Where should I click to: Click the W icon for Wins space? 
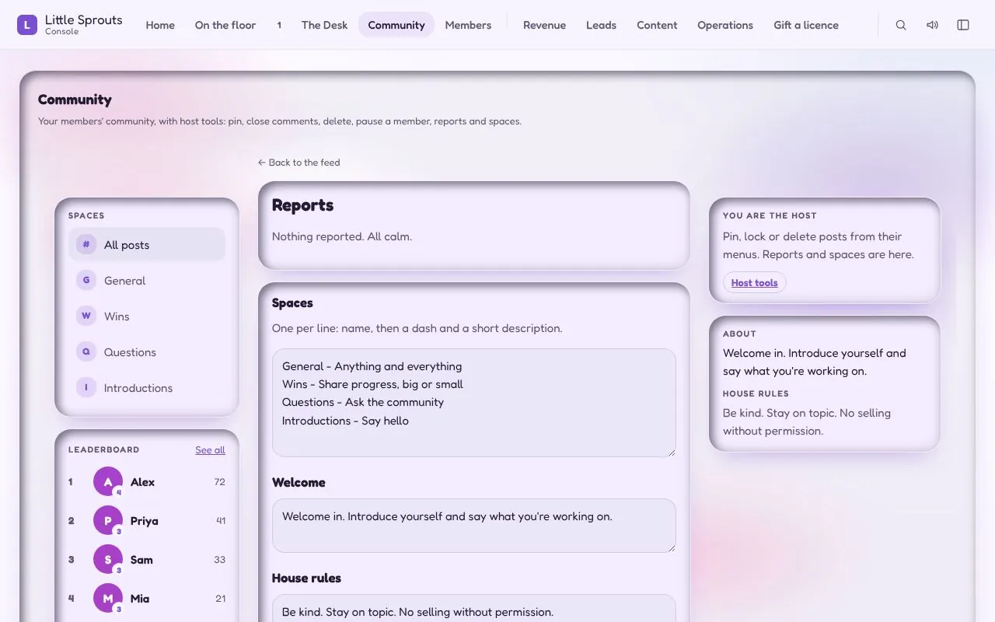(86, 316)
